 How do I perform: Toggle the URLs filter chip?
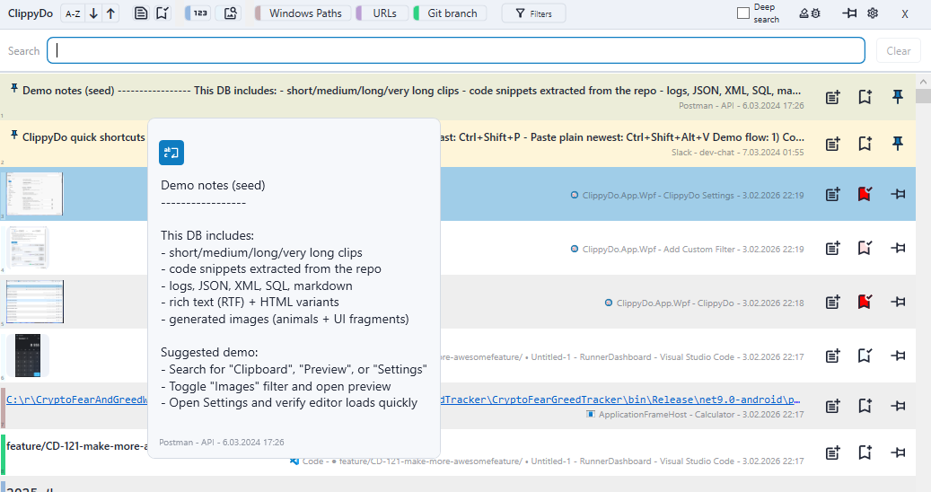pyautogui.click(x=382, y=13)
